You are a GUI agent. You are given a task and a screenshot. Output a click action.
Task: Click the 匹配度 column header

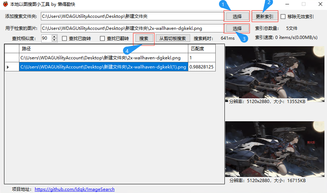[x=202, y=49]
